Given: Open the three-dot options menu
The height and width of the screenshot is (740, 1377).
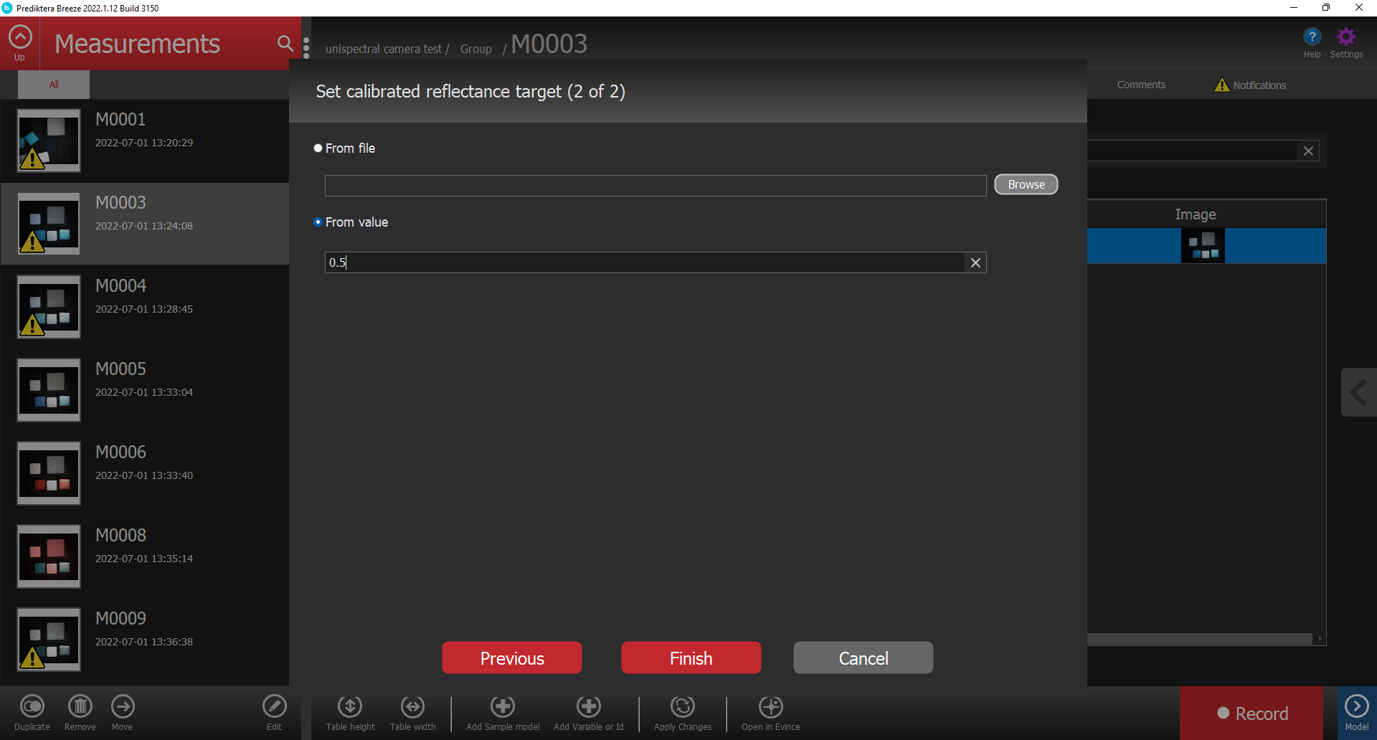Looking at the screenshot, I should point(306,48).
